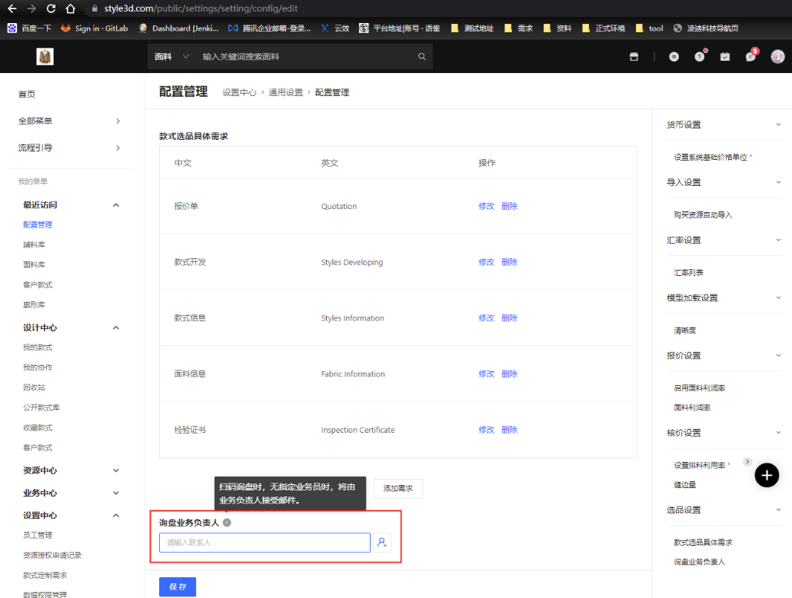Collapse 货币设置 in the right panel

point(777,125)
